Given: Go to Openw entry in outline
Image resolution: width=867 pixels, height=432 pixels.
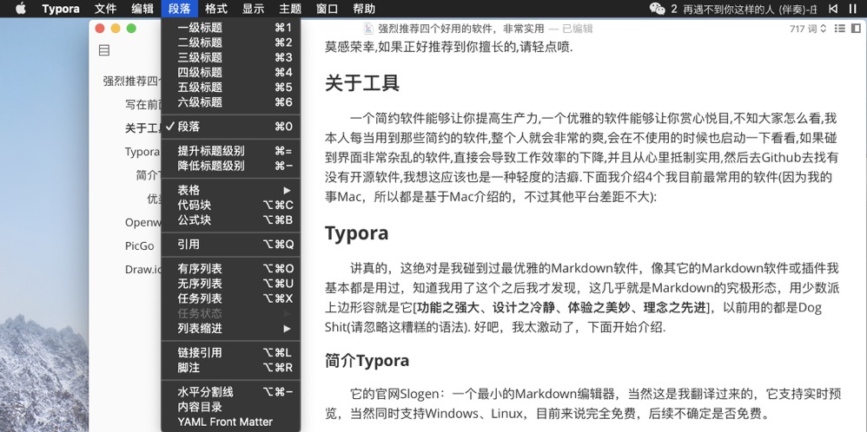Looking at the screenshot, I should [142, 222].
